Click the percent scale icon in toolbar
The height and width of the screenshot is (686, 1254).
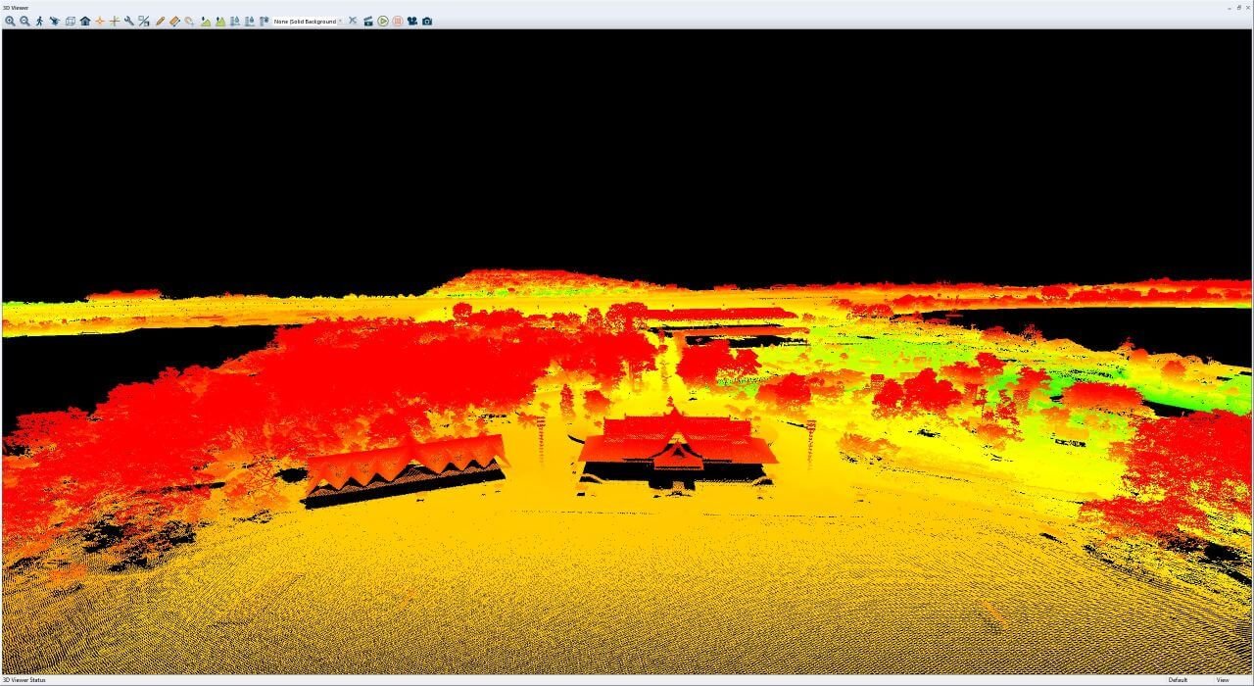[x=144, y=21]
